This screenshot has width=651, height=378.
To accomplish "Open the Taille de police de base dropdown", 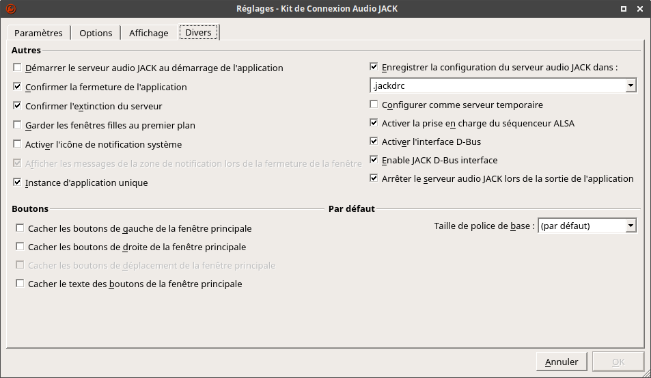I will 631,226.
